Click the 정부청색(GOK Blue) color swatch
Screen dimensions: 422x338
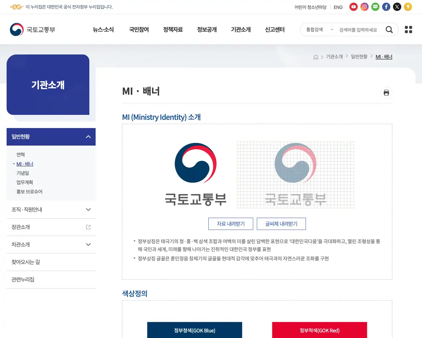point(195,330)
